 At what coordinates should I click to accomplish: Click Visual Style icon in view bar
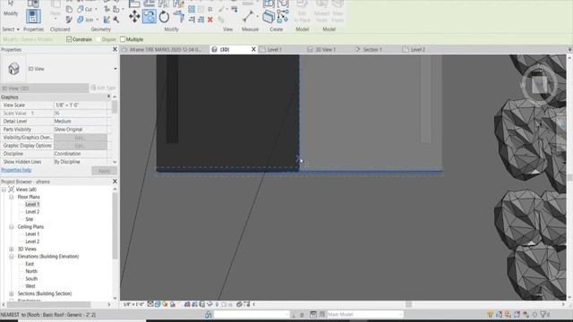click(x=158, y=304)
